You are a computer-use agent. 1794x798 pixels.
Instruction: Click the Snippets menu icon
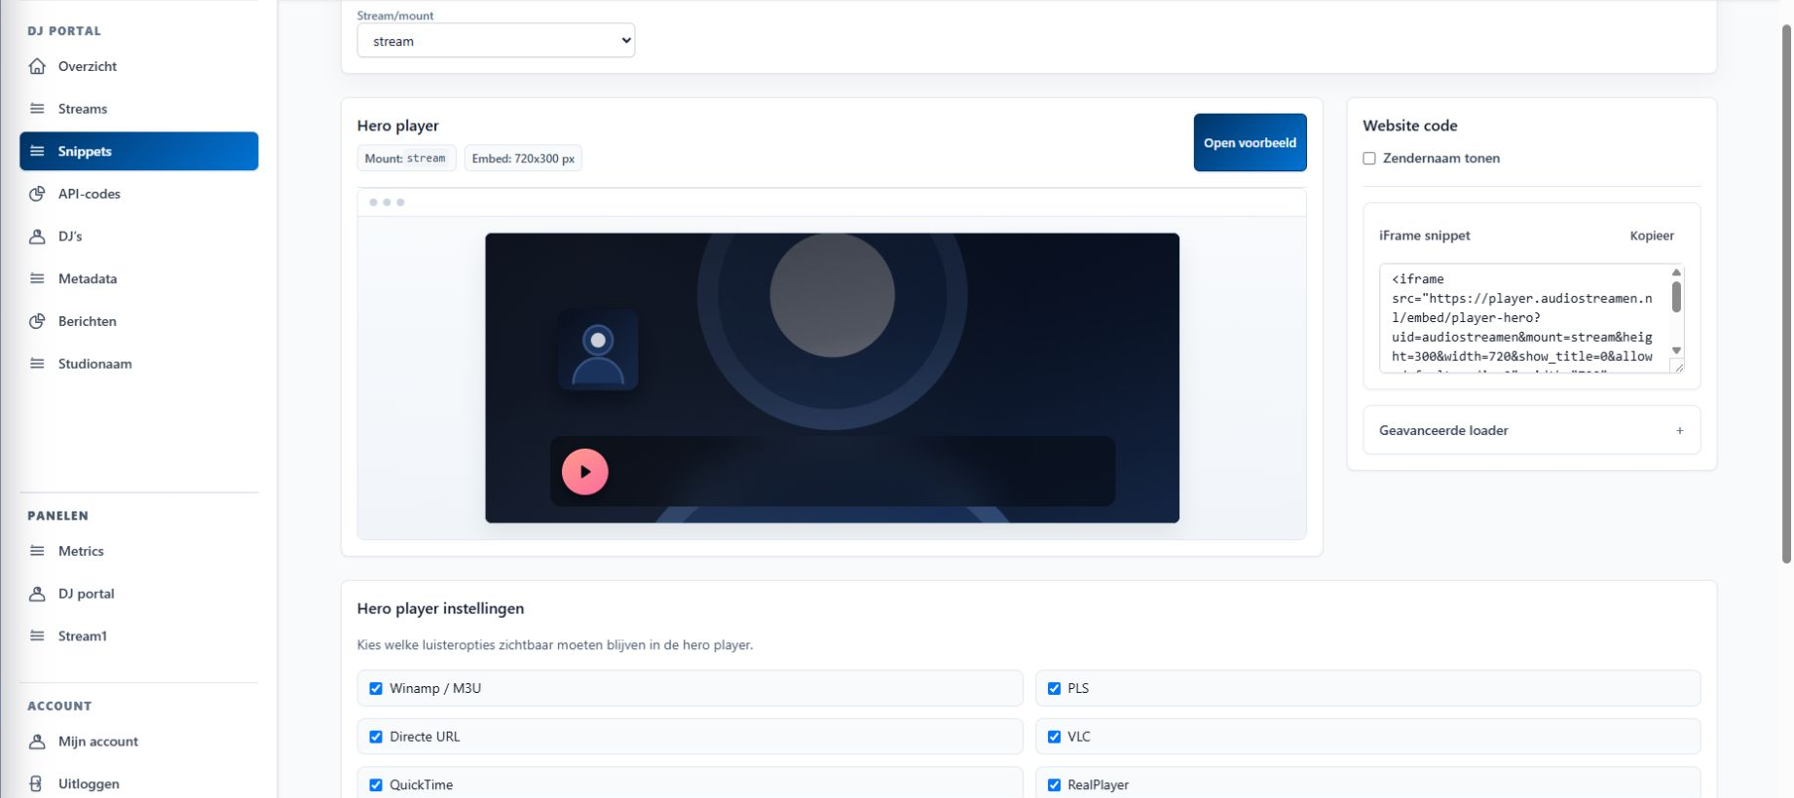tap(37, 151)
